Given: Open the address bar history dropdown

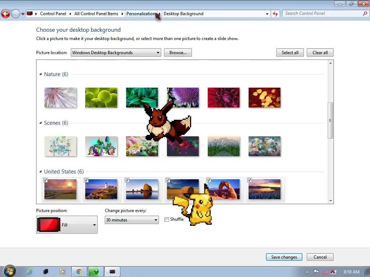Looking at the screenshot, I should point(267,14).
